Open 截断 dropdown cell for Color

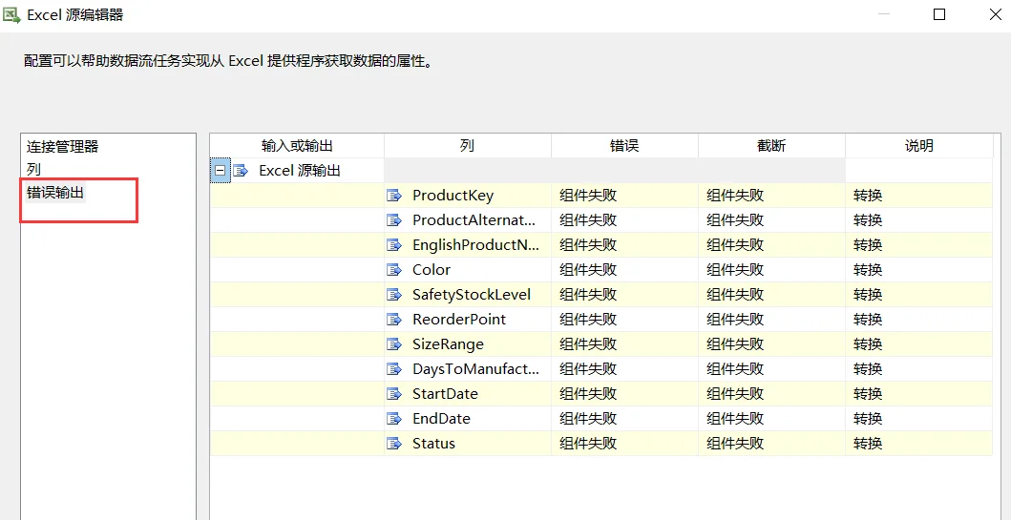pos(771,269)
